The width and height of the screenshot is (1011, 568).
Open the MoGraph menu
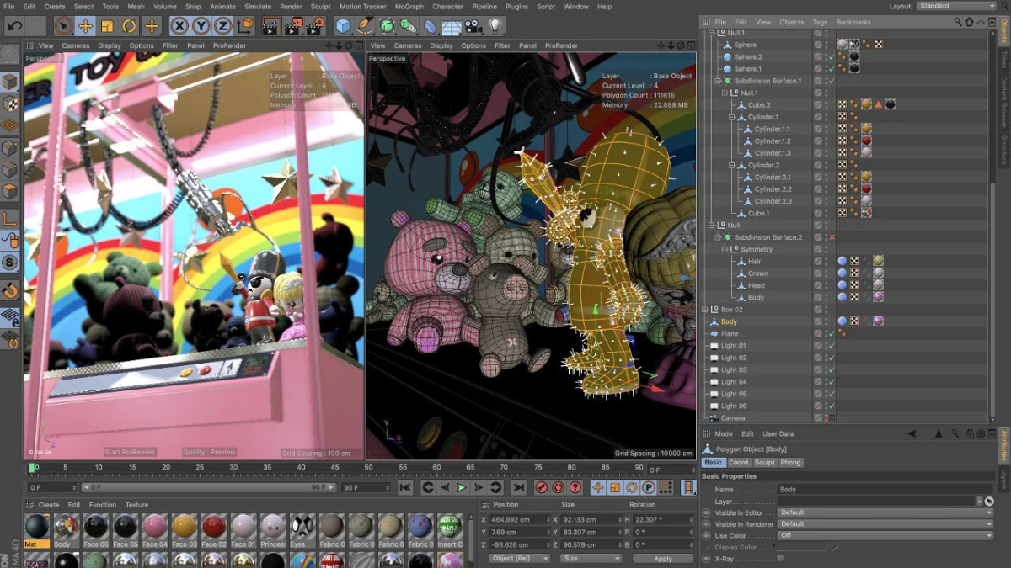409,7
